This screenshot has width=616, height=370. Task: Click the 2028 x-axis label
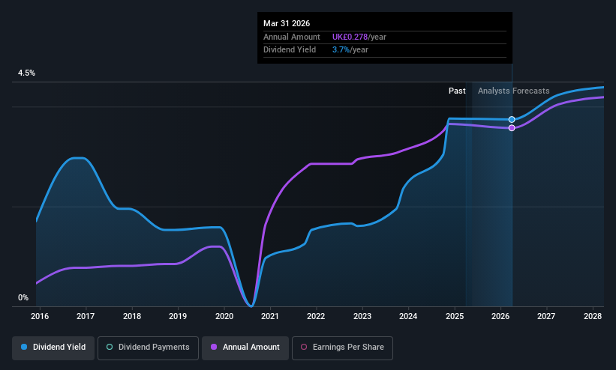click(593, 316)
